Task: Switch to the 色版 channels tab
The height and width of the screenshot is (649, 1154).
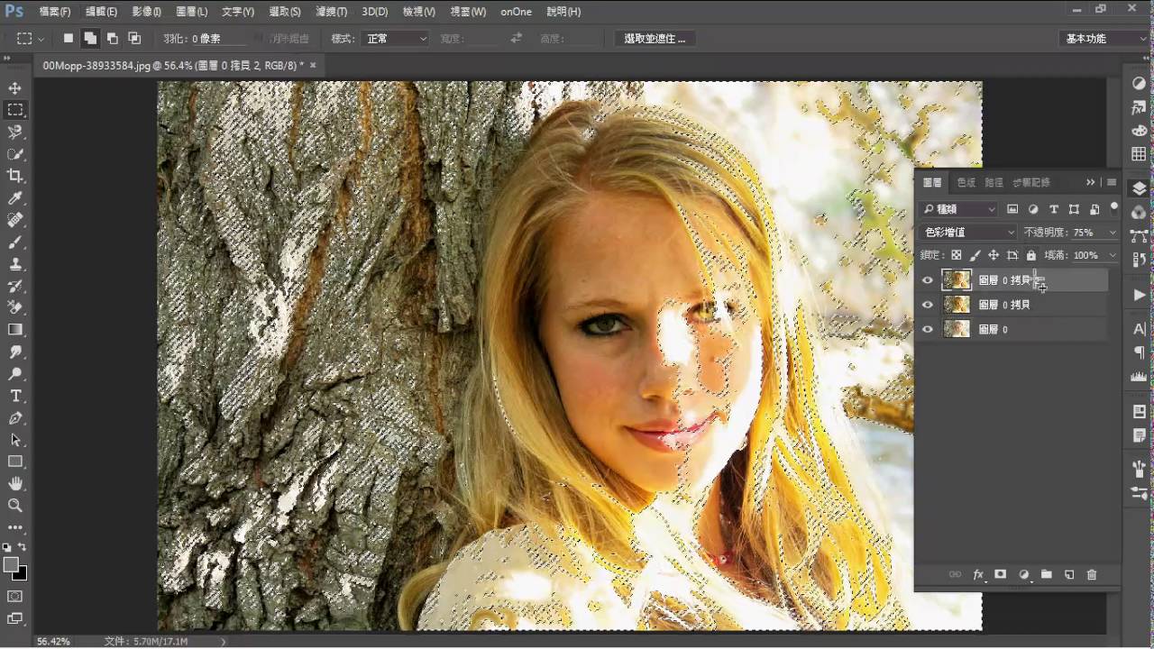Action: pyautogui.click(x=966, y=182)
